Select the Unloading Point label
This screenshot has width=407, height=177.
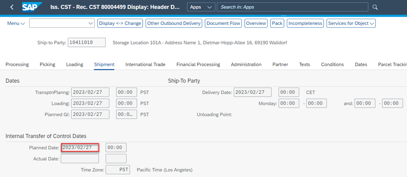(x=215, y=114)
